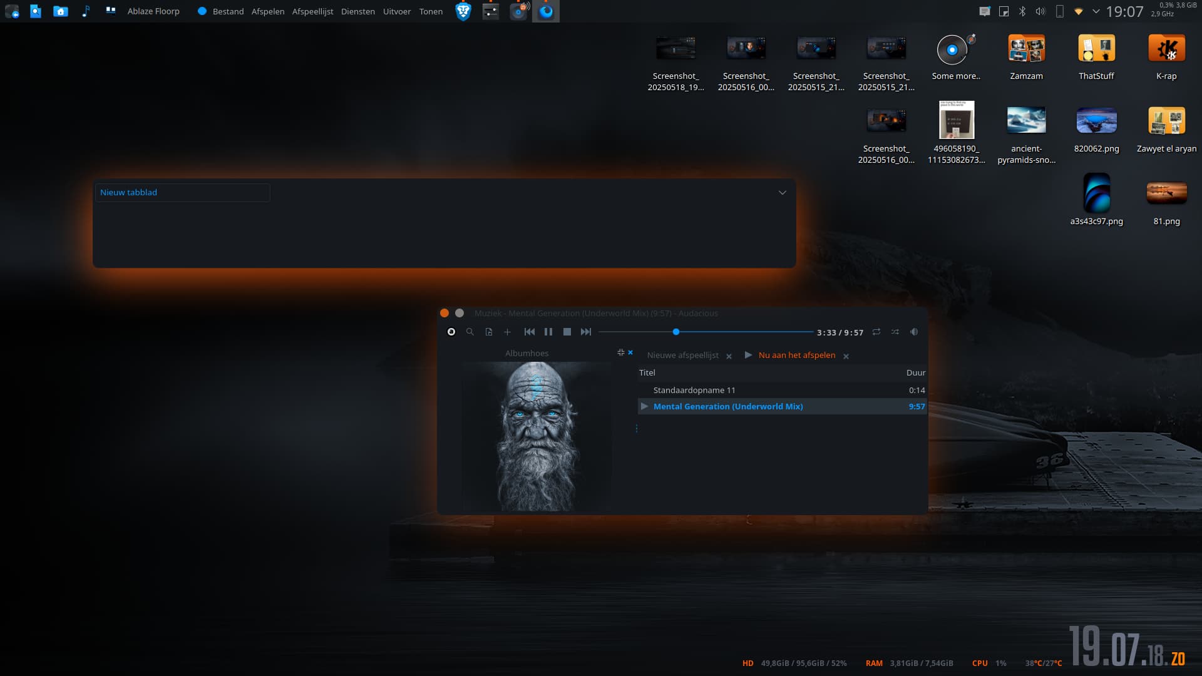Open the sticky note tray icon
Screen dimensions: 1202x676
(1004, 11)
